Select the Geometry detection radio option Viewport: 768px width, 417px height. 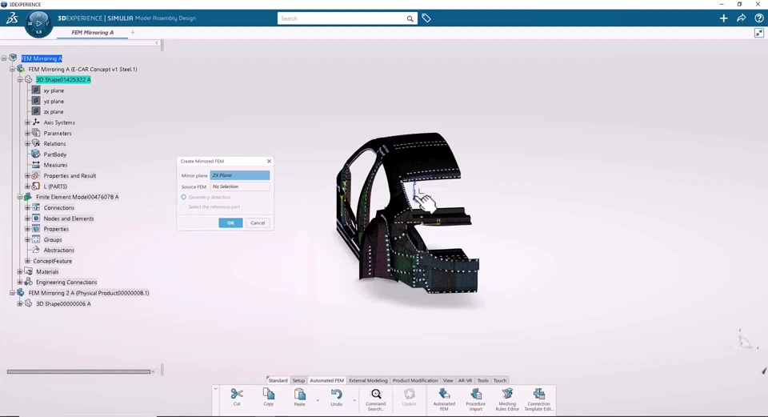point(184,197)
